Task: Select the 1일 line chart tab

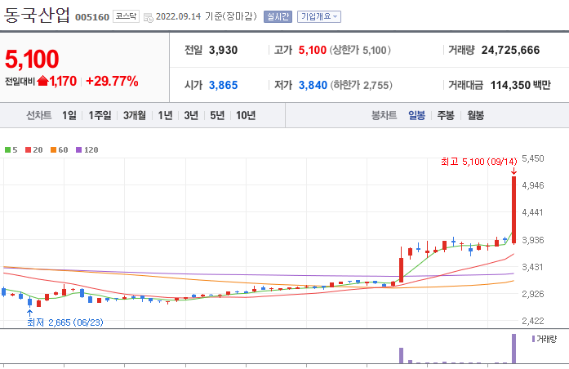Action: click(69, 115)
